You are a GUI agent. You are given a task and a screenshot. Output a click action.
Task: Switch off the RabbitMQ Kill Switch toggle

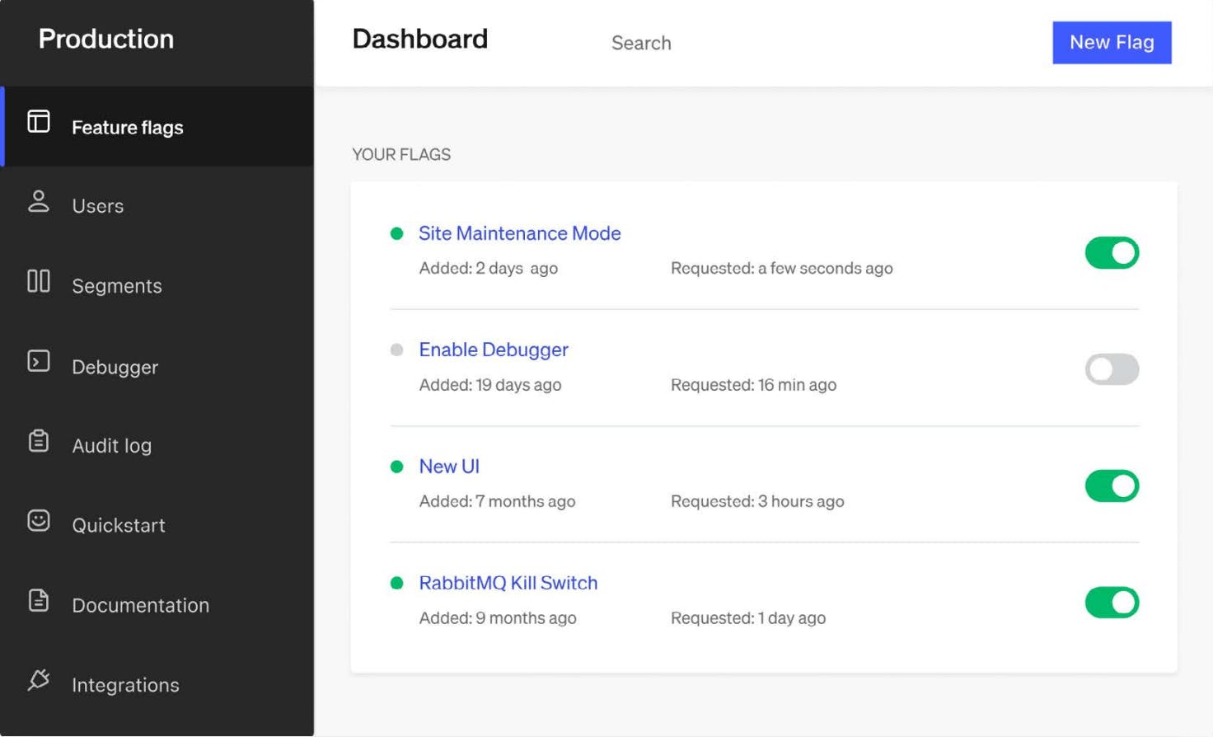(x=1112, y=603)
